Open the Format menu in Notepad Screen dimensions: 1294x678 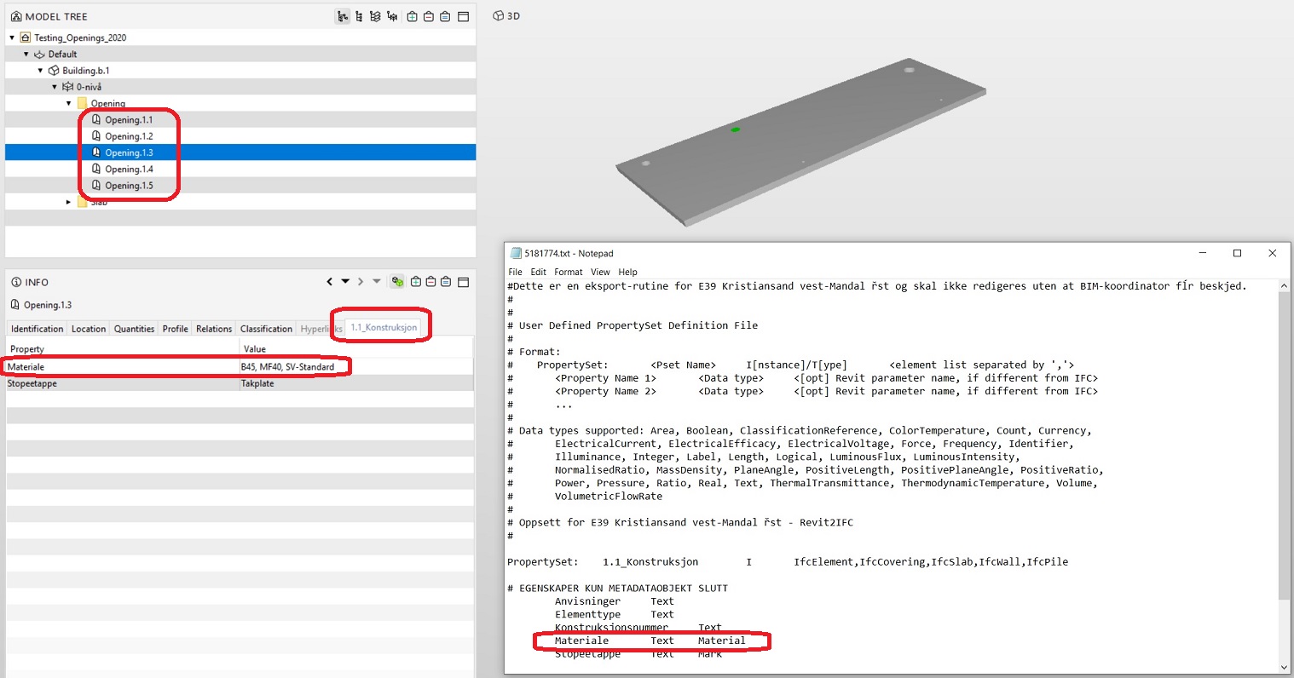coord(568,271)
